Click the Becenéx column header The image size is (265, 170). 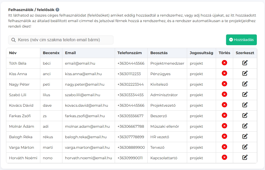(51, 53)
